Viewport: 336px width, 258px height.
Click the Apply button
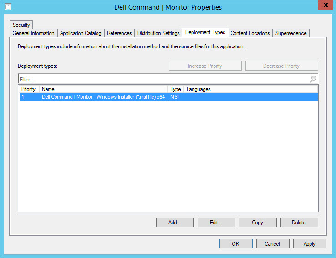[x=309, y=244]
